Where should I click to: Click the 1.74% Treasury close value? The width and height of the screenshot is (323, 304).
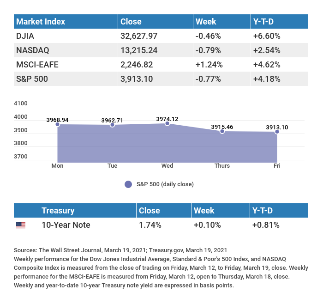click(x=150, y=225)
